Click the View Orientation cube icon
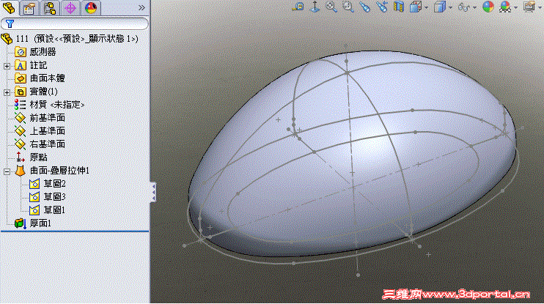 point(416,7)
